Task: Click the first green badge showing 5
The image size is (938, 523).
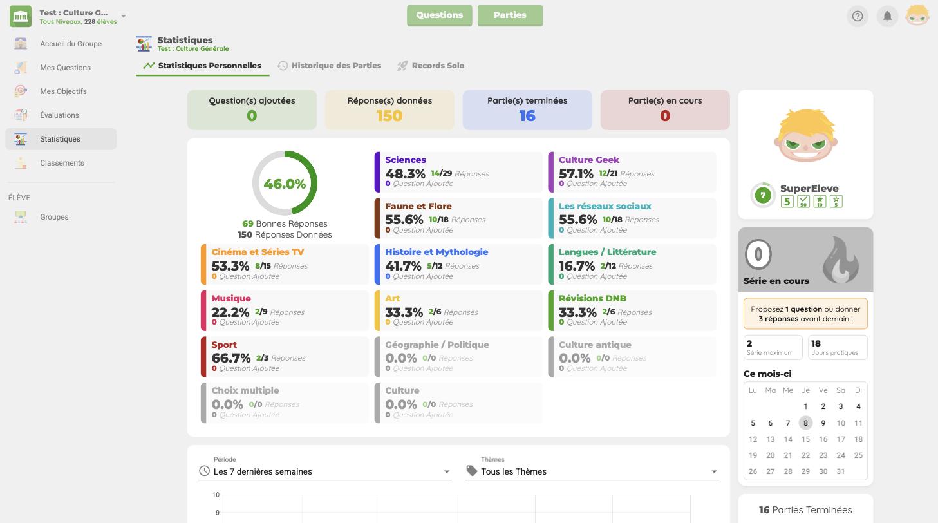Action: tap(787, 202)
